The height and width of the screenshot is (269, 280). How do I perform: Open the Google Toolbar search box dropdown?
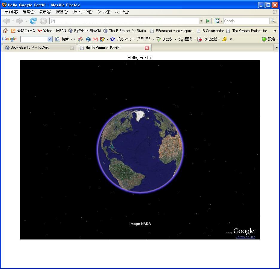(50, 39)
